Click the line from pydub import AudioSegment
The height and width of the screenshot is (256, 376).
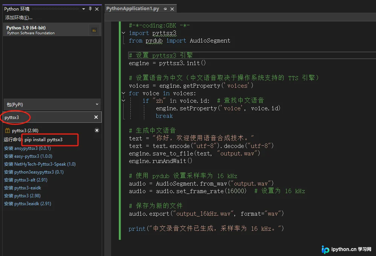click(x=179, y=41)
